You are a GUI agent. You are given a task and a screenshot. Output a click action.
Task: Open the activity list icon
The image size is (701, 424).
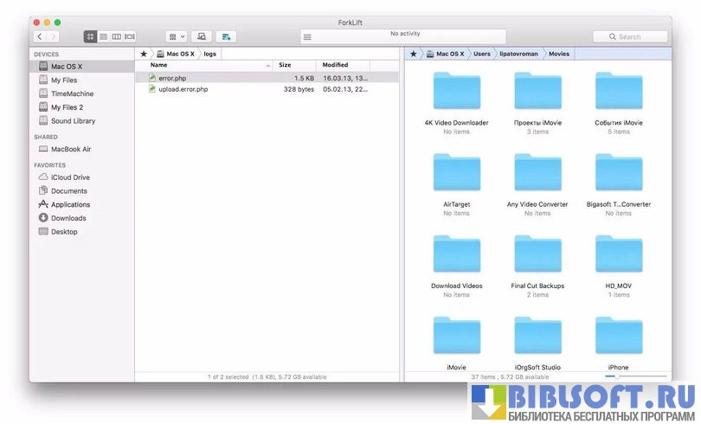(x=306, y=36)
